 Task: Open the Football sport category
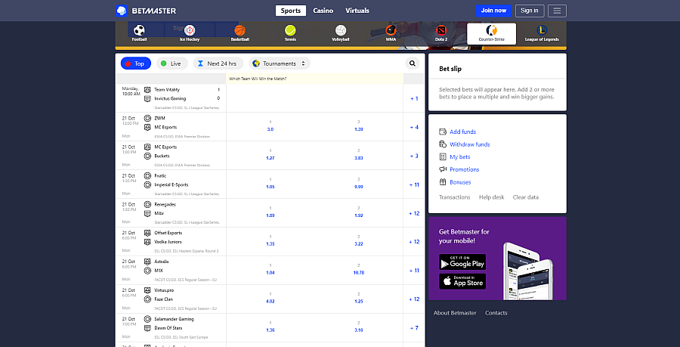[139, 33]
